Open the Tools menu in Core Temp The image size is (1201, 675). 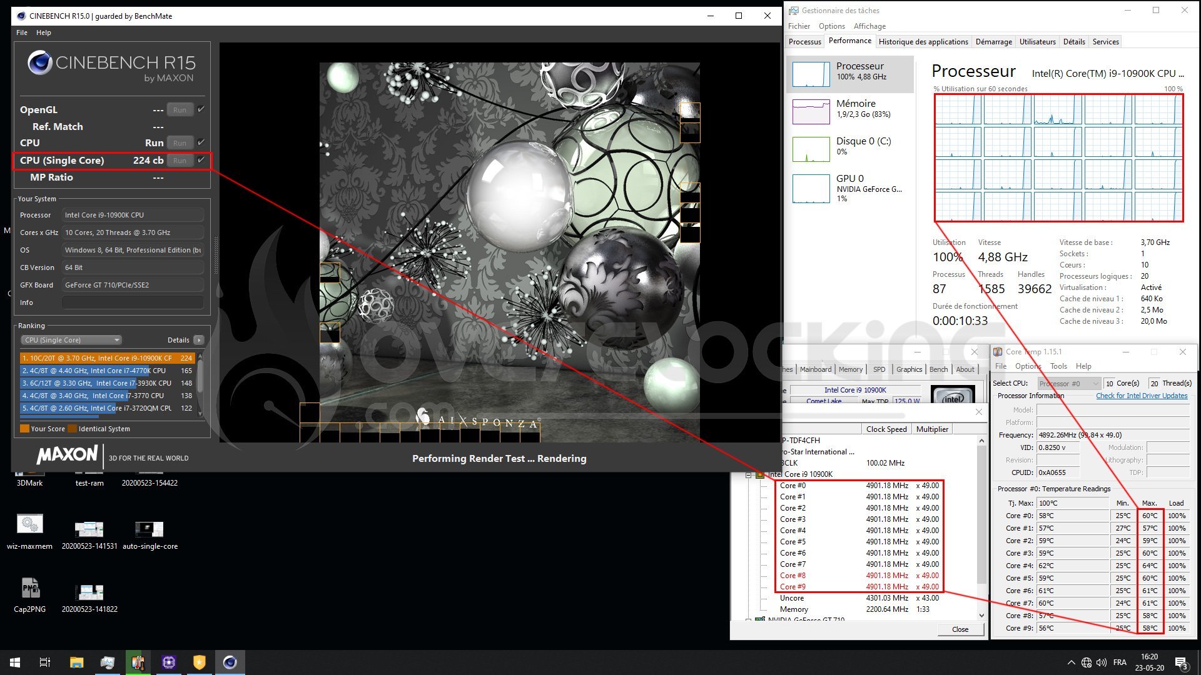(1058, 366)
